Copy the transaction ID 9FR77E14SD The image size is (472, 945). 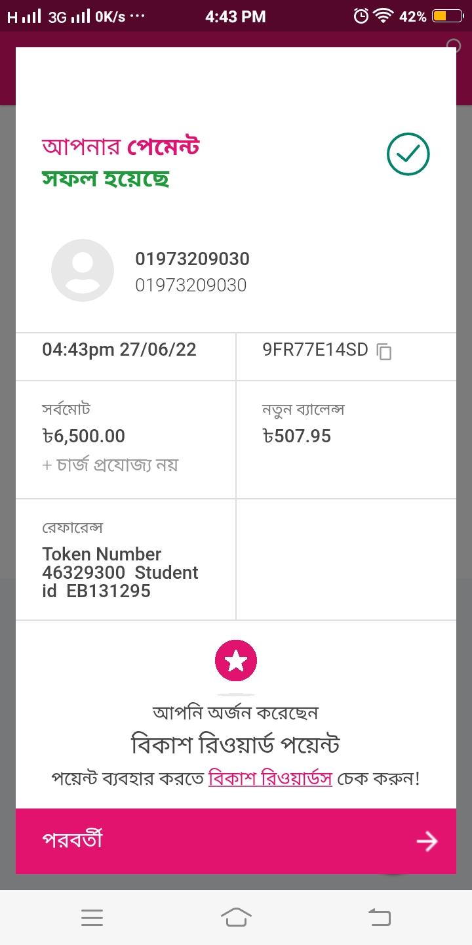[384, 352]
